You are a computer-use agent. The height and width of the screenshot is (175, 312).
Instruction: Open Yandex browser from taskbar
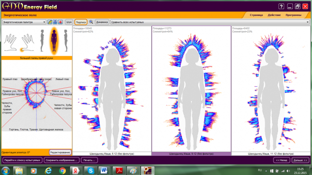pyautogui.click(x=76, y=171)
